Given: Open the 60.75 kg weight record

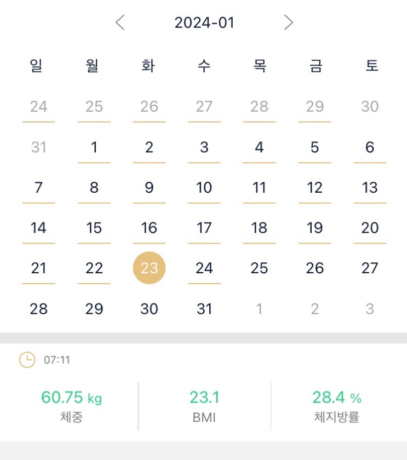Looking at the screenshot, I should [71, 405].
